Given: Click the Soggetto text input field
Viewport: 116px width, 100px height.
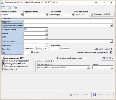Looking at the screenshot, I should tap(68, 21).
